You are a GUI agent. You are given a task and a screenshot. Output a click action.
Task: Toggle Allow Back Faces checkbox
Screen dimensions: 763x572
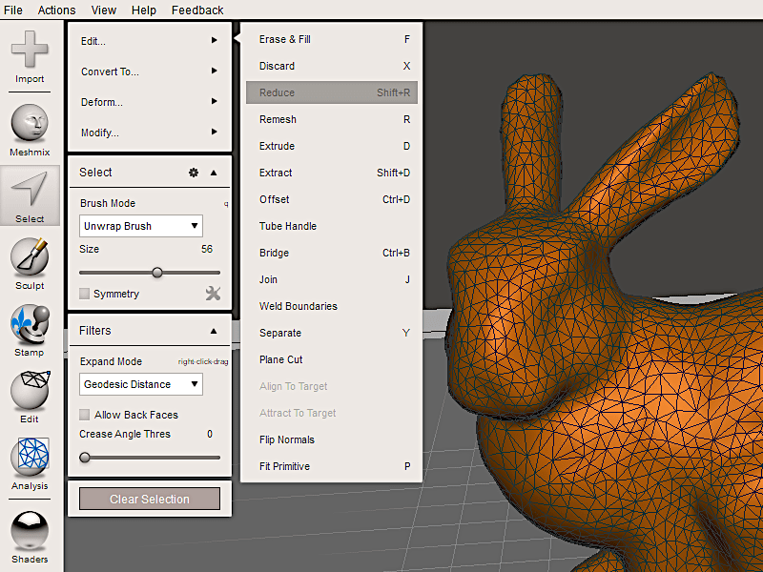[85, 415]
